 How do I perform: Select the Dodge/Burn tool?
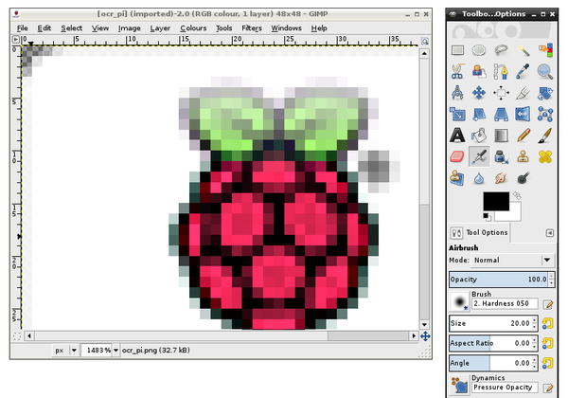524,178
